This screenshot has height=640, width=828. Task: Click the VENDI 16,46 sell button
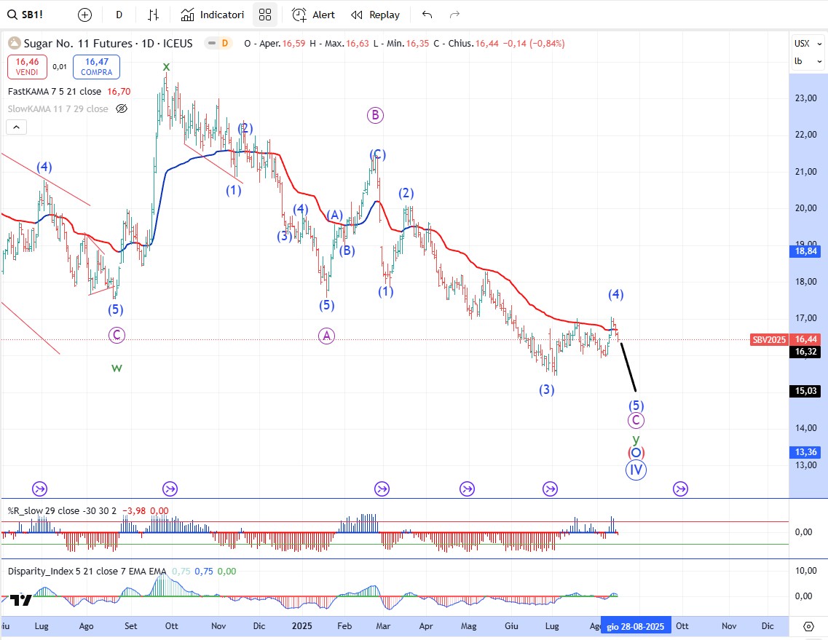tap(28, 67)
